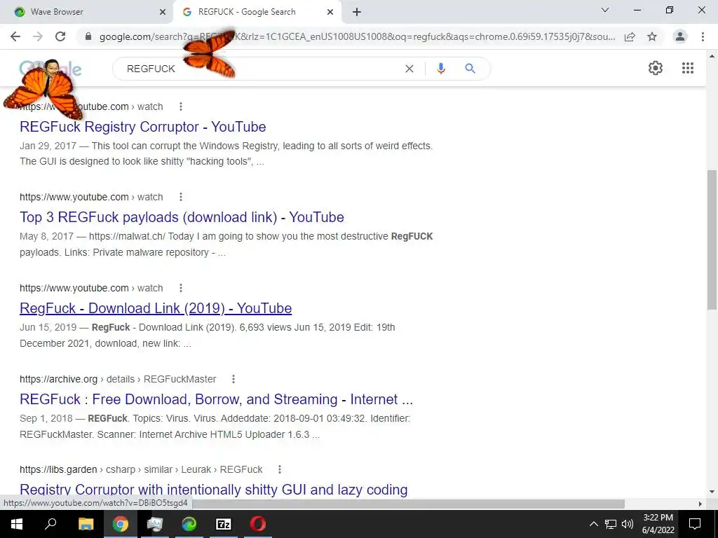Open File Explorer from the taskbar
Image resolution: width=718 pixels, height=538 pixels.
86,524
